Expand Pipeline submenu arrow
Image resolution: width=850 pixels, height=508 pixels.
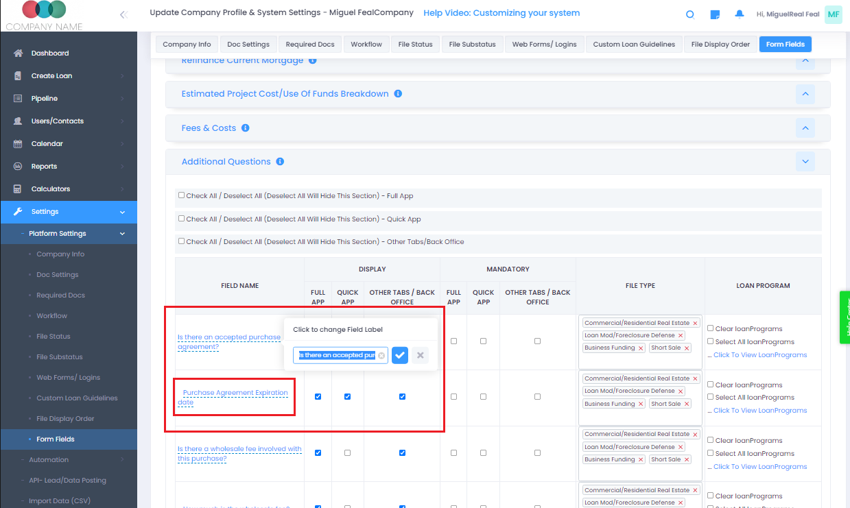(122, 99)
